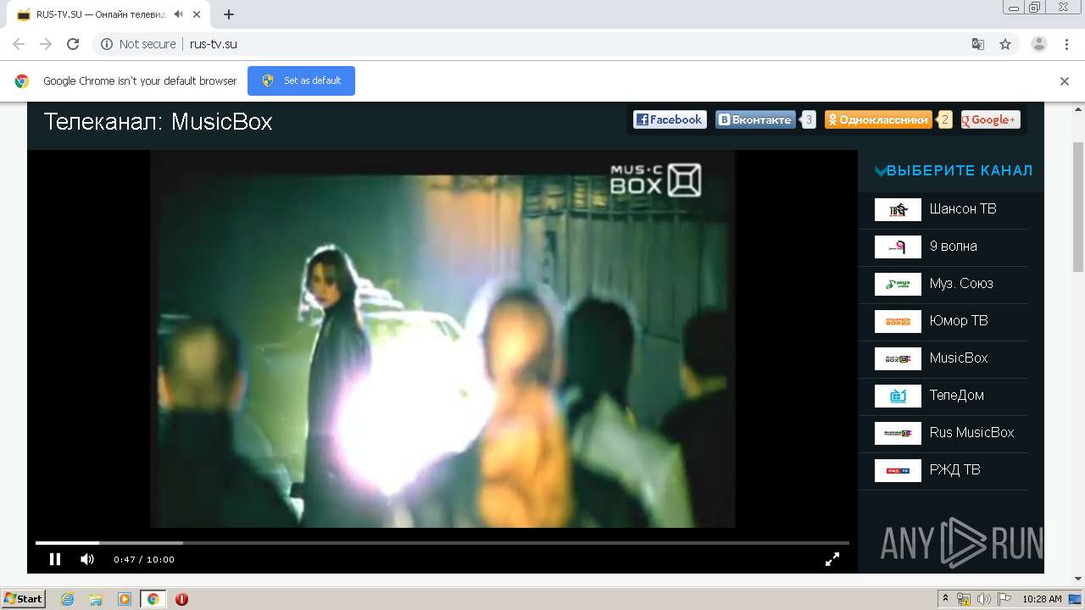1085x610 pixels.
Task: View site information for Not secure
Action: [x=138, y=44]
